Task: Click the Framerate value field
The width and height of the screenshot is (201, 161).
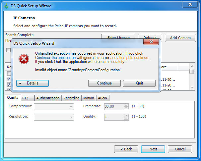Action: pyautogui.click(x=113, y=107)
